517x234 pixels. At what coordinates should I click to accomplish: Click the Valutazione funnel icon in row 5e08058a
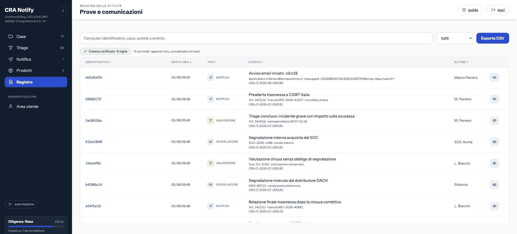point(211,121)
